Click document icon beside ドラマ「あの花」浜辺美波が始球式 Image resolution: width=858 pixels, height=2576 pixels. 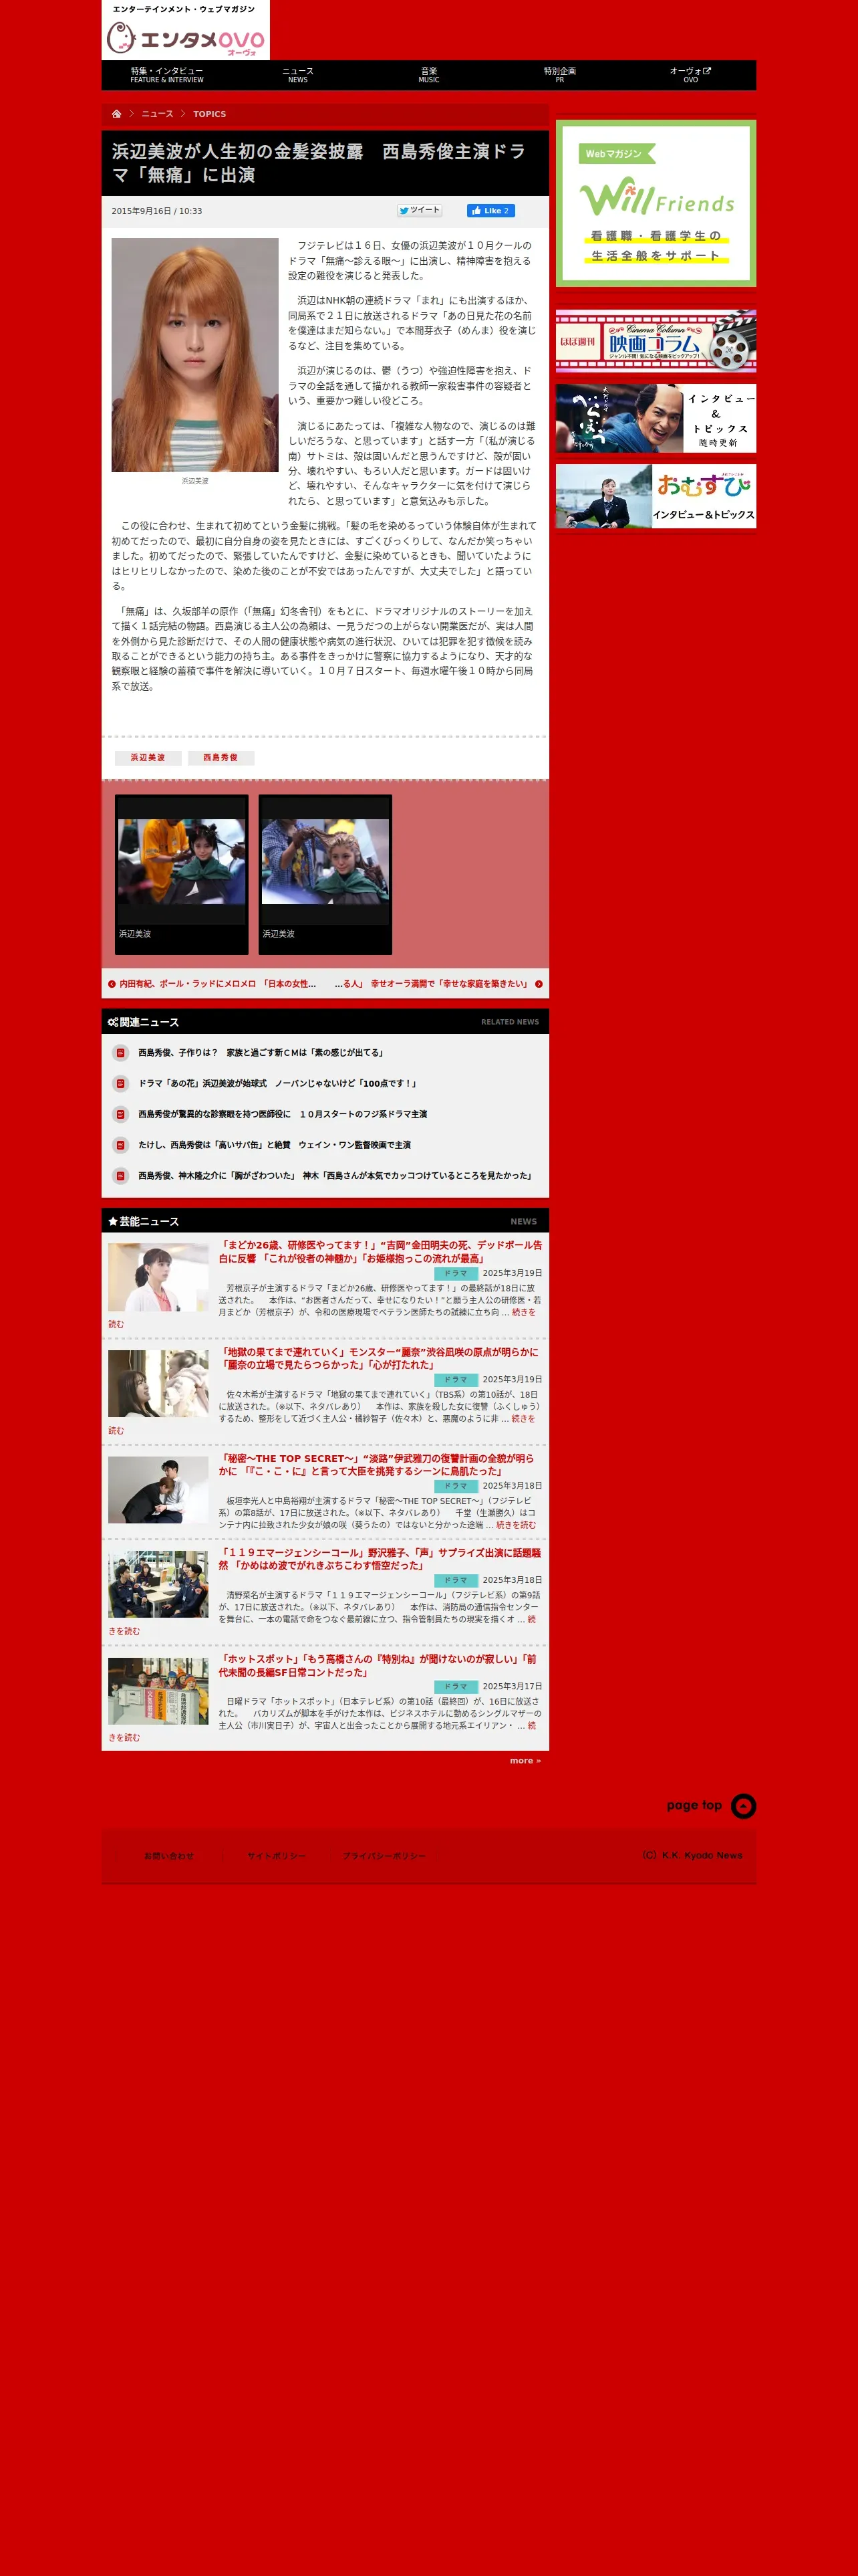click(121, 1084)
